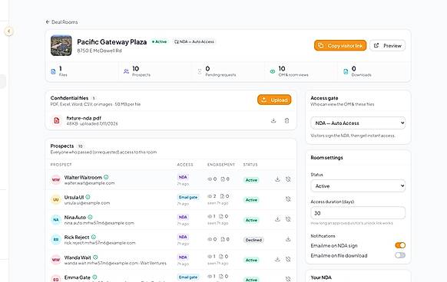Click Walter Waitroom's verified check icon
This screenshot has height=282, width=447.
(x=106, y=177)
